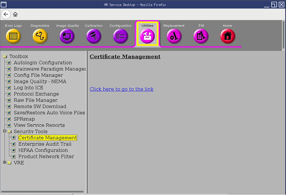
Task: Open HIPAA Configuration tree item
Action: (x=43, y=150)
